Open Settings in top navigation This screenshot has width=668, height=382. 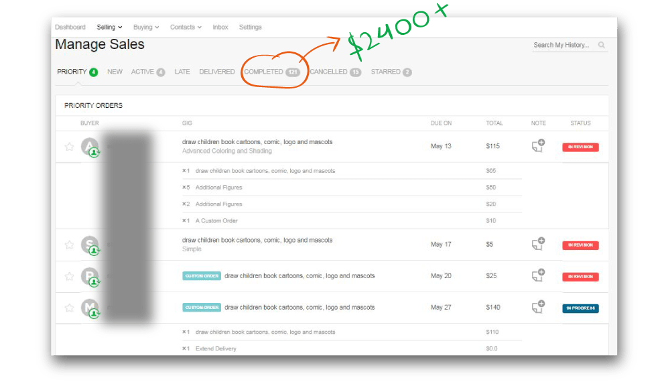point(250,27)
